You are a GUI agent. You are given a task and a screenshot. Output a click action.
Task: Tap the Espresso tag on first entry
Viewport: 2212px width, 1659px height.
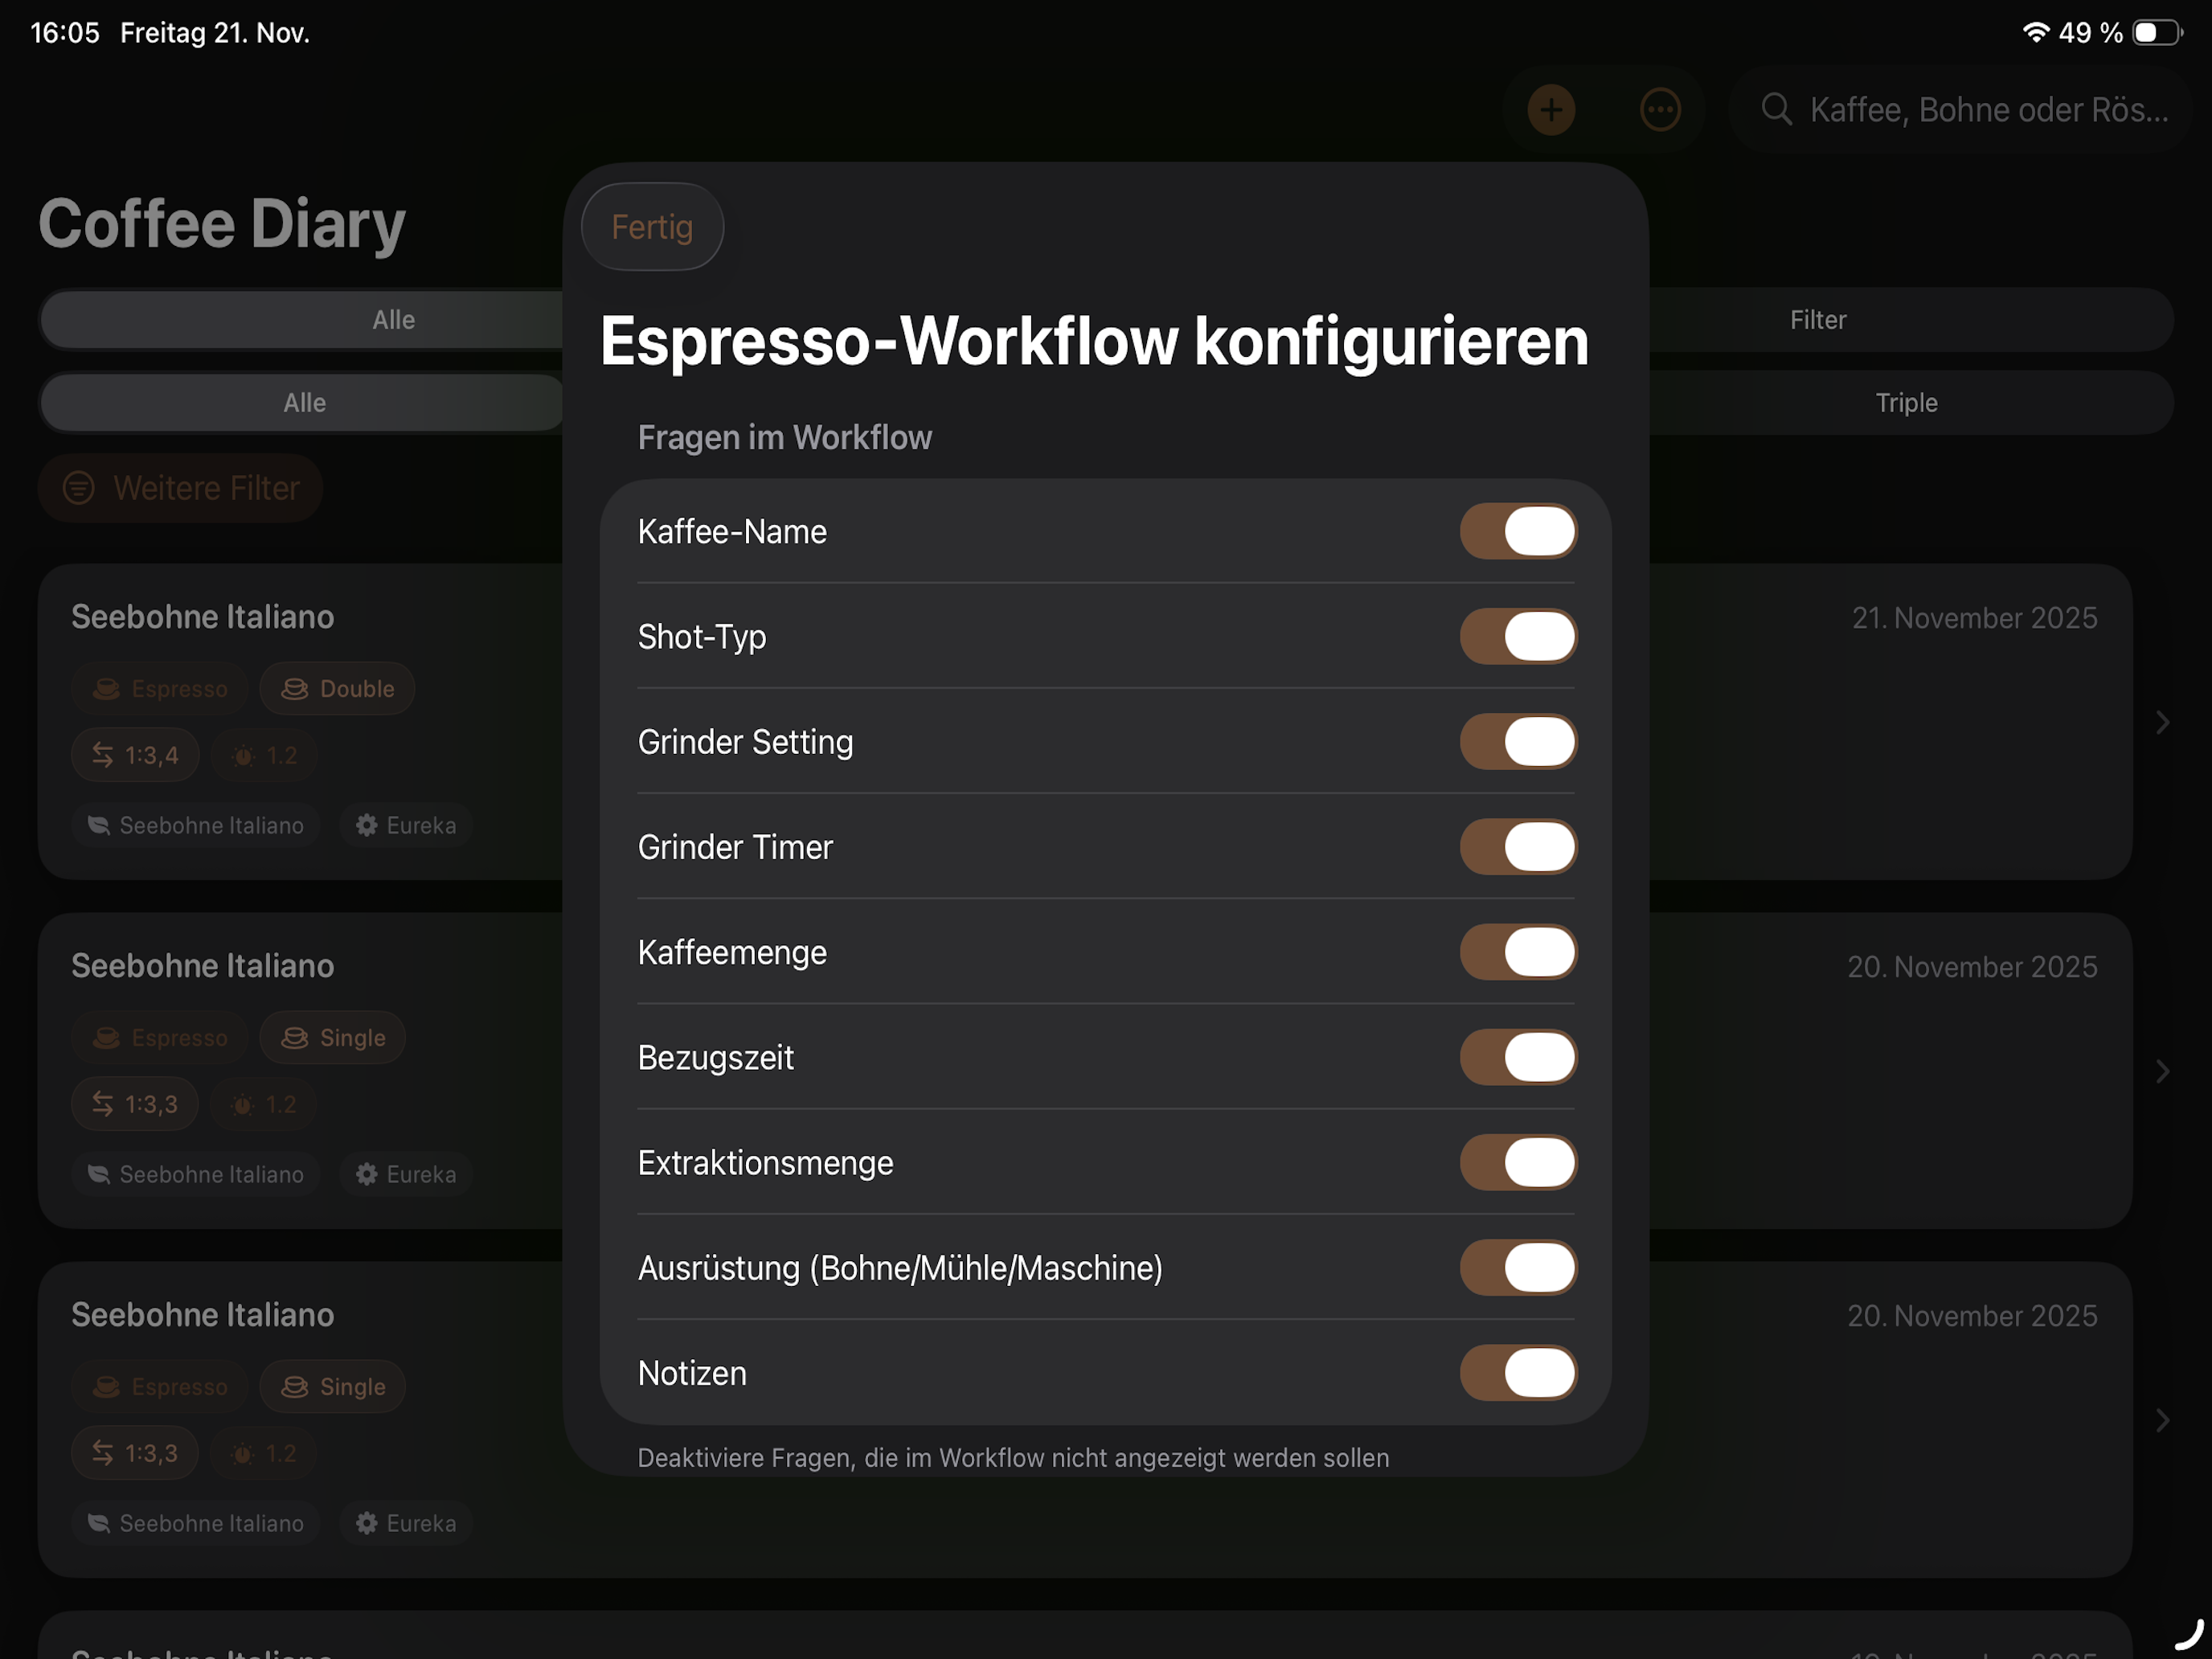[159, 689]
